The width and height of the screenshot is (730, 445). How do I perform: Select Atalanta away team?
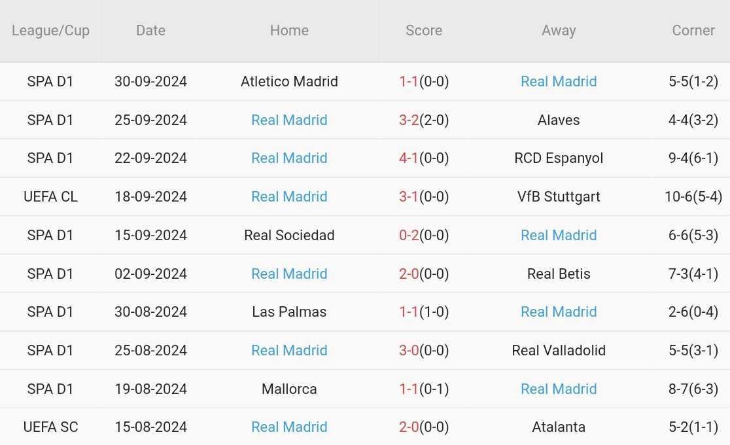point(559,427)
